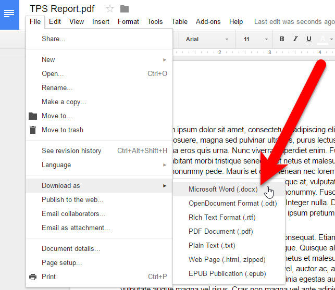Open the Add-ons menu
This screenshot has width=335, height=290.
point(208,22)
